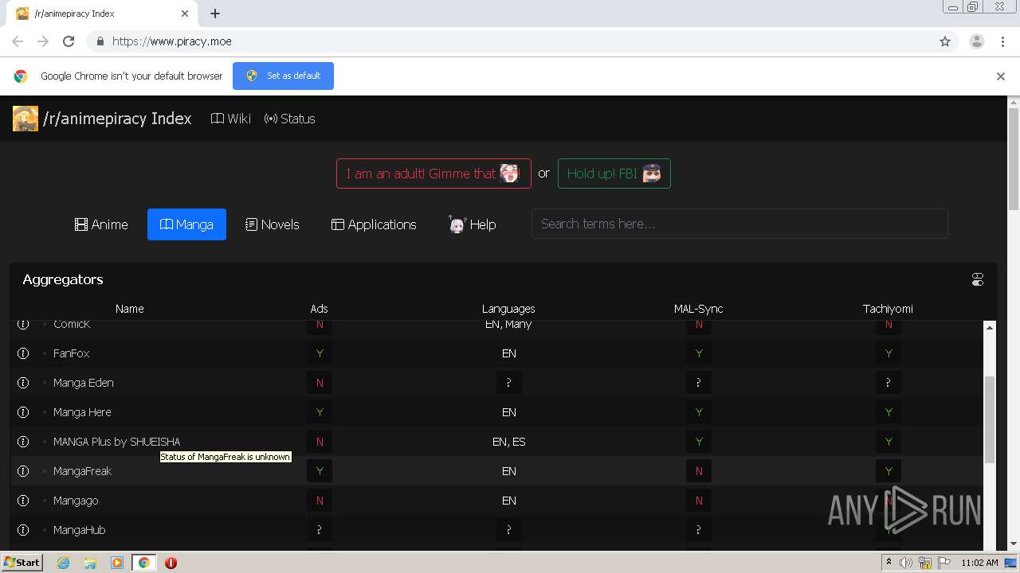The height and width of the screenshot is (573, 1020).
Task: Open info icon for MangaHub row
Action: 23,530
